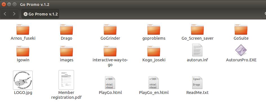
Task: Open the Arnos_fuseki folder icon
Action: 23,30
